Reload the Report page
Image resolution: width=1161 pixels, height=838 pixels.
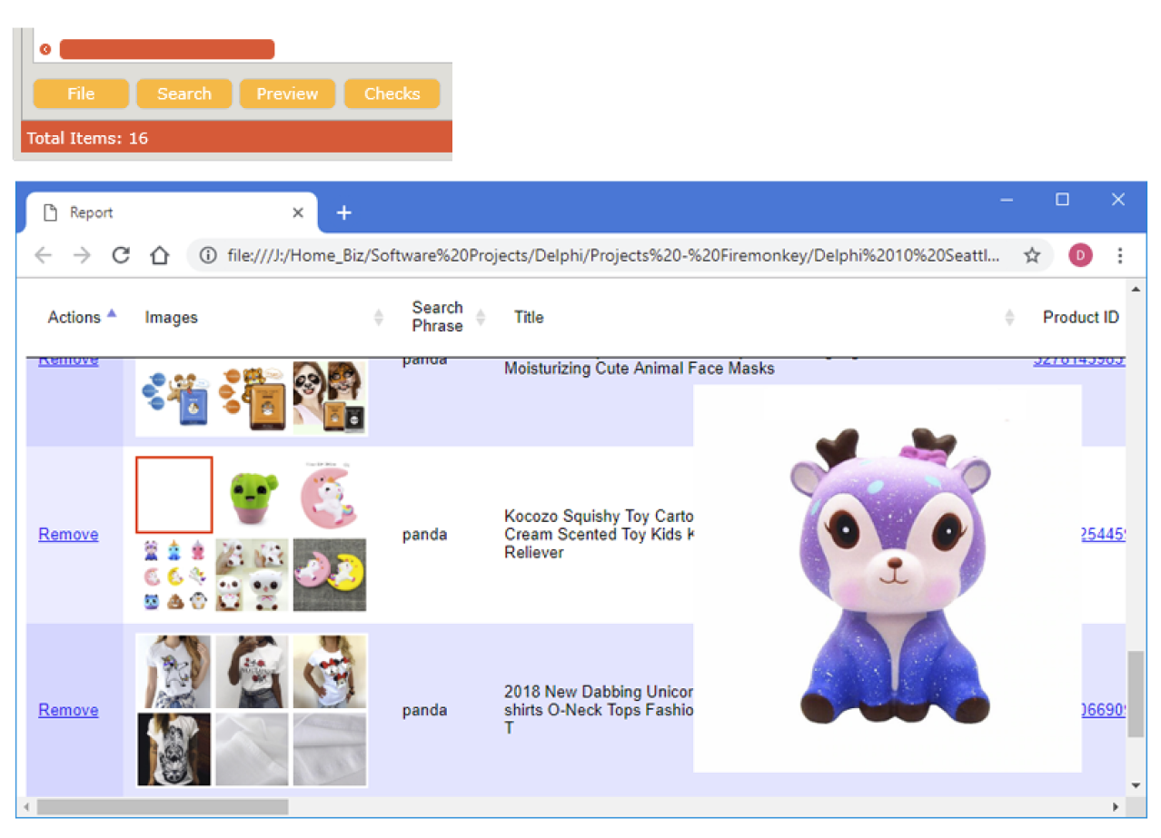tap(121, 255)
